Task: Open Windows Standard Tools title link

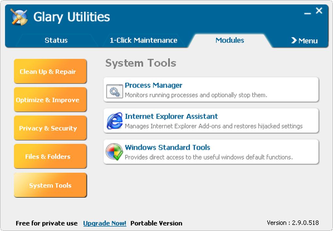Action: click(167, 147)
